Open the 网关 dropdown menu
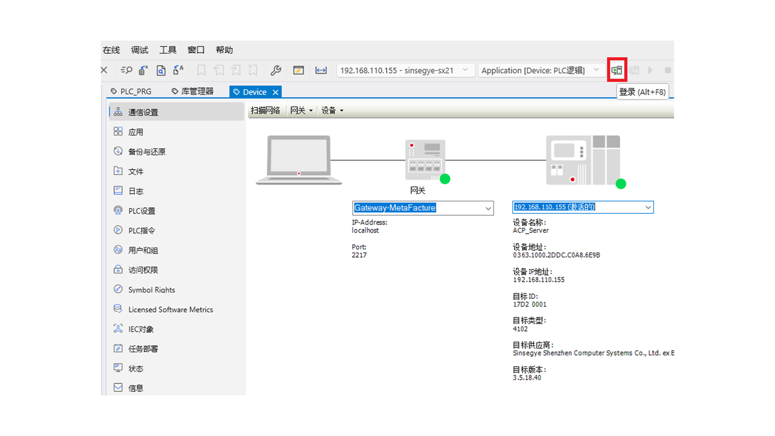 pos(301,111)
